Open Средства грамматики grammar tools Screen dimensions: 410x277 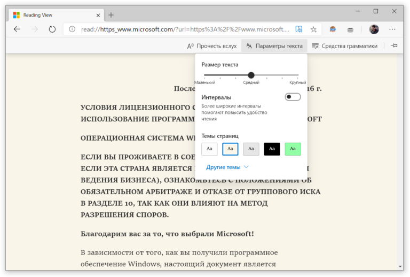pyautogui.click(x=345, y=46)
